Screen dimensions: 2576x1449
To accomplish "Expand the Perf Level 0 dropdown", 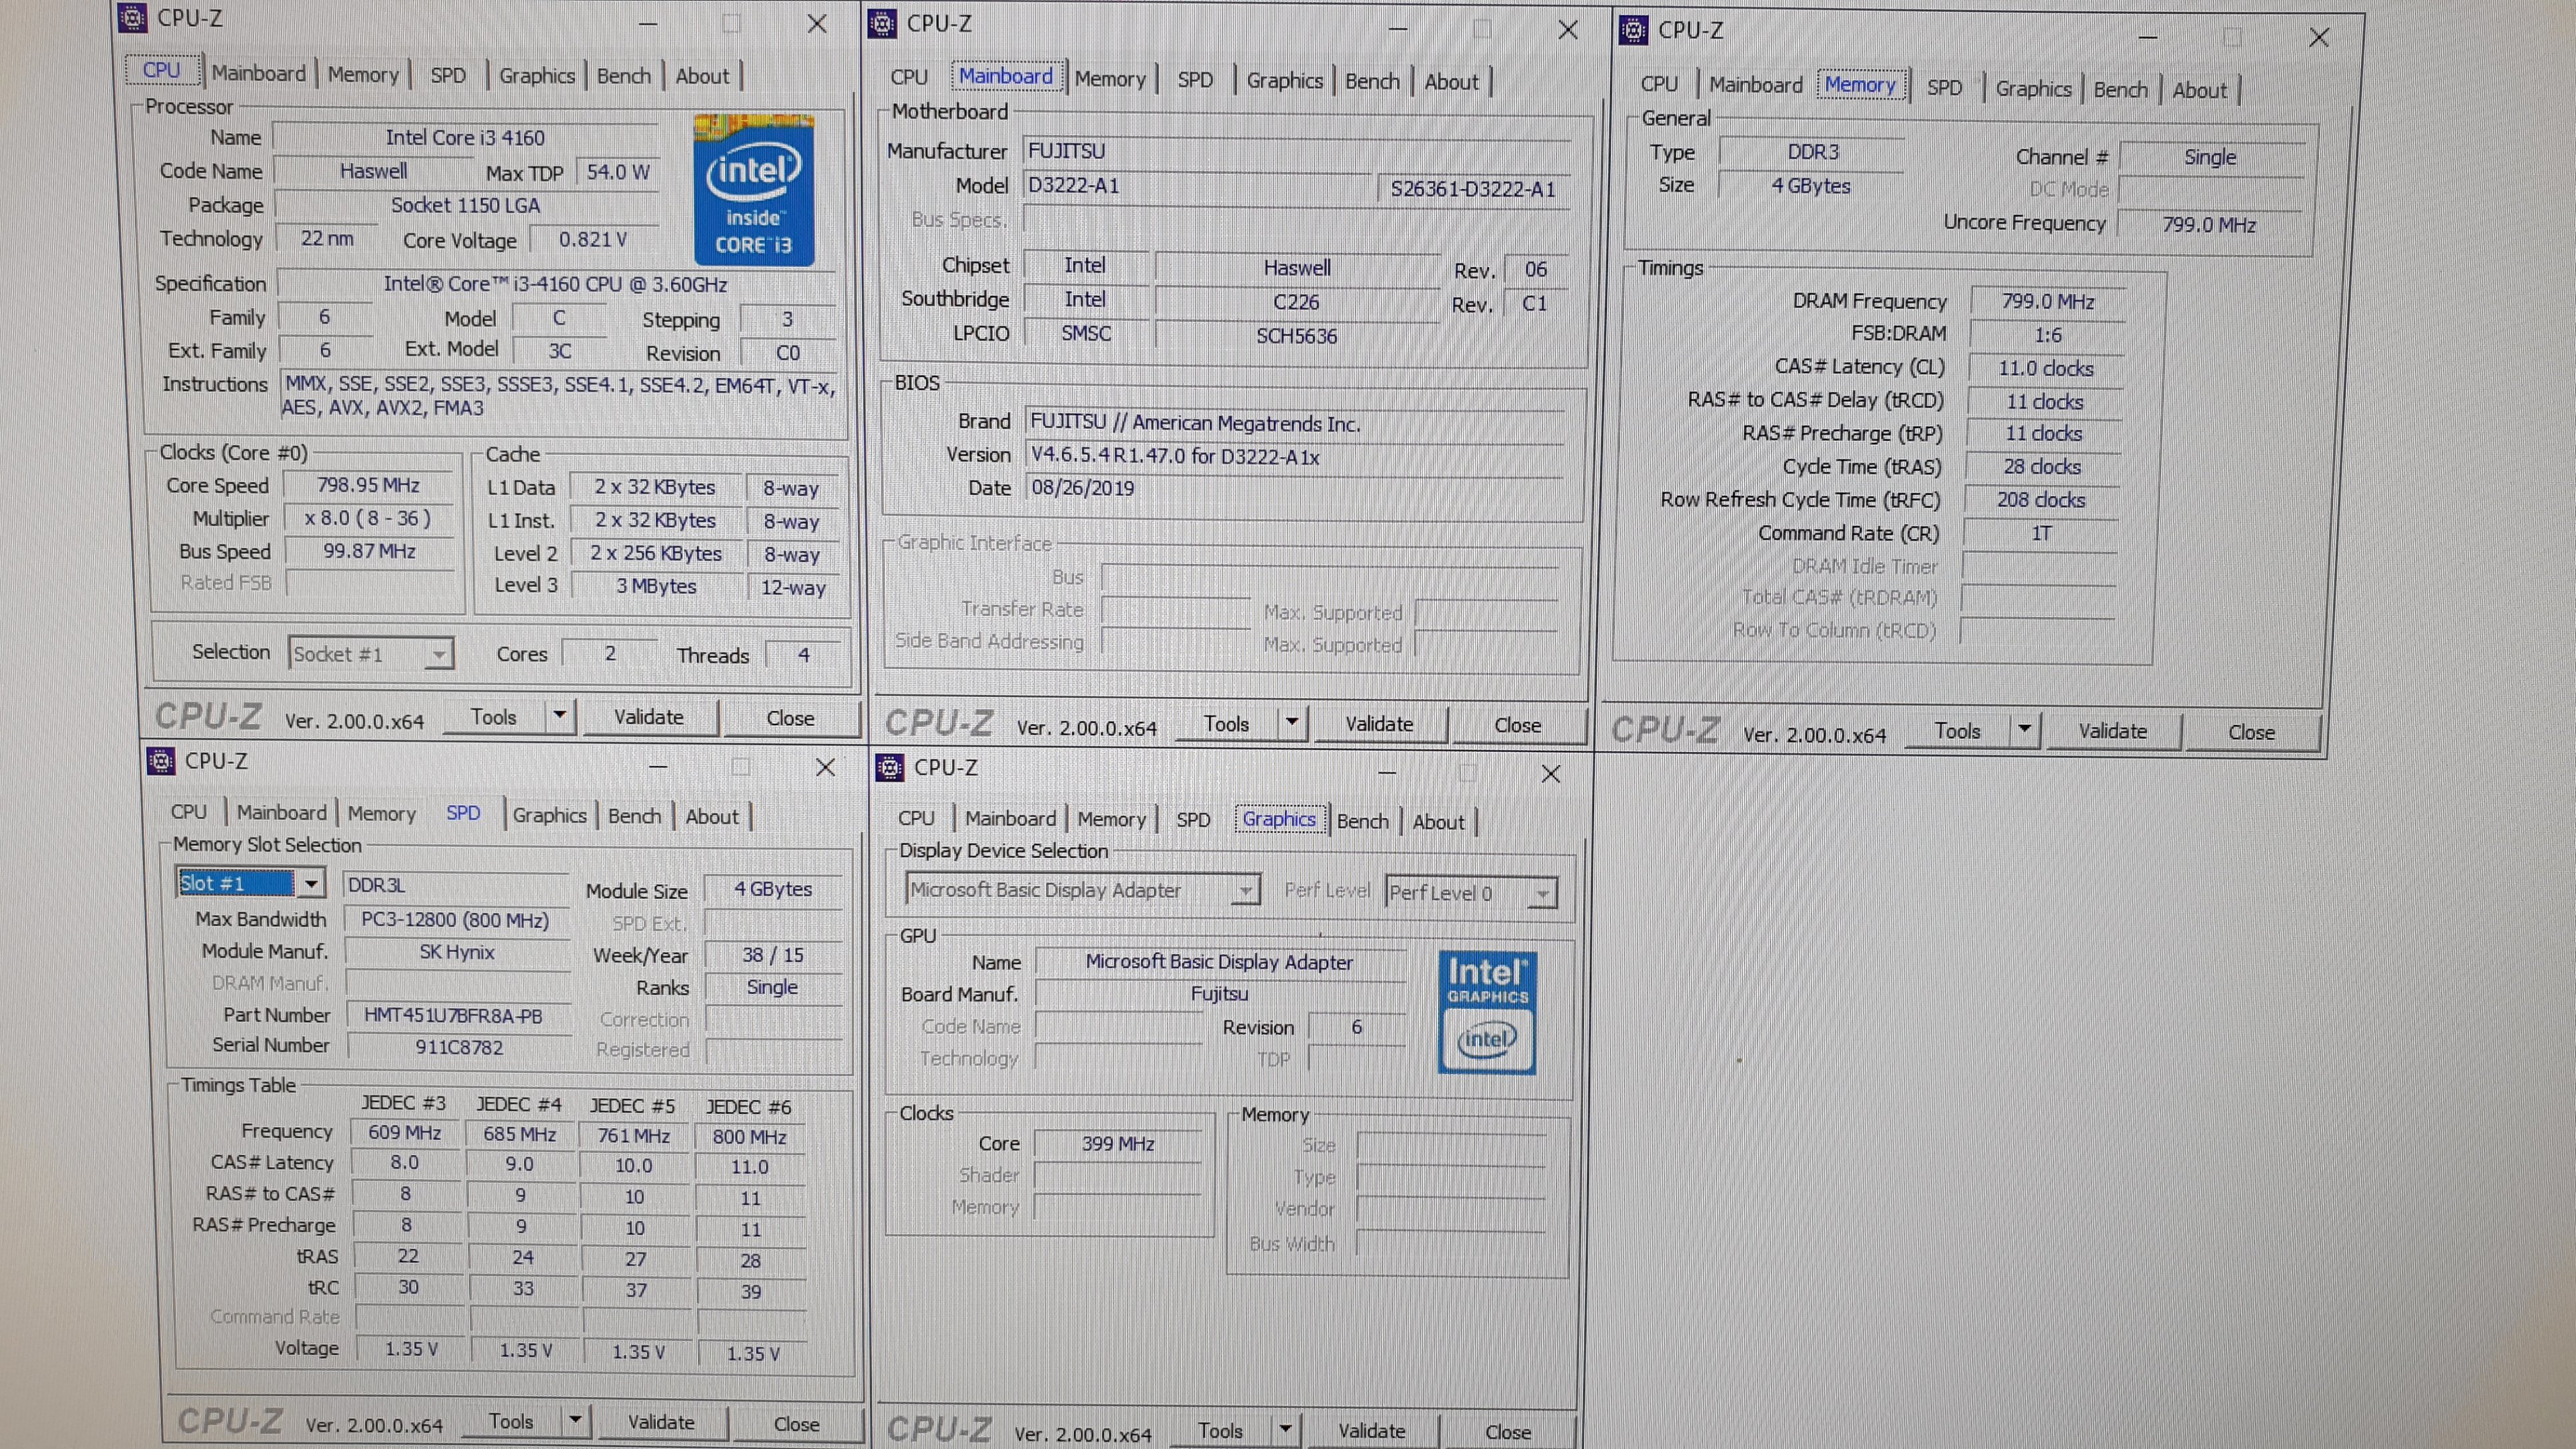I will tap(1543, 893).
